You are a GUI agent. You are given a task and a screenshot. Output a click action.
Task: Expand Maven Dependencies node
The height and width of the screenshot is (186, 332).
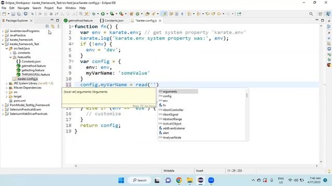click(7, 88)
